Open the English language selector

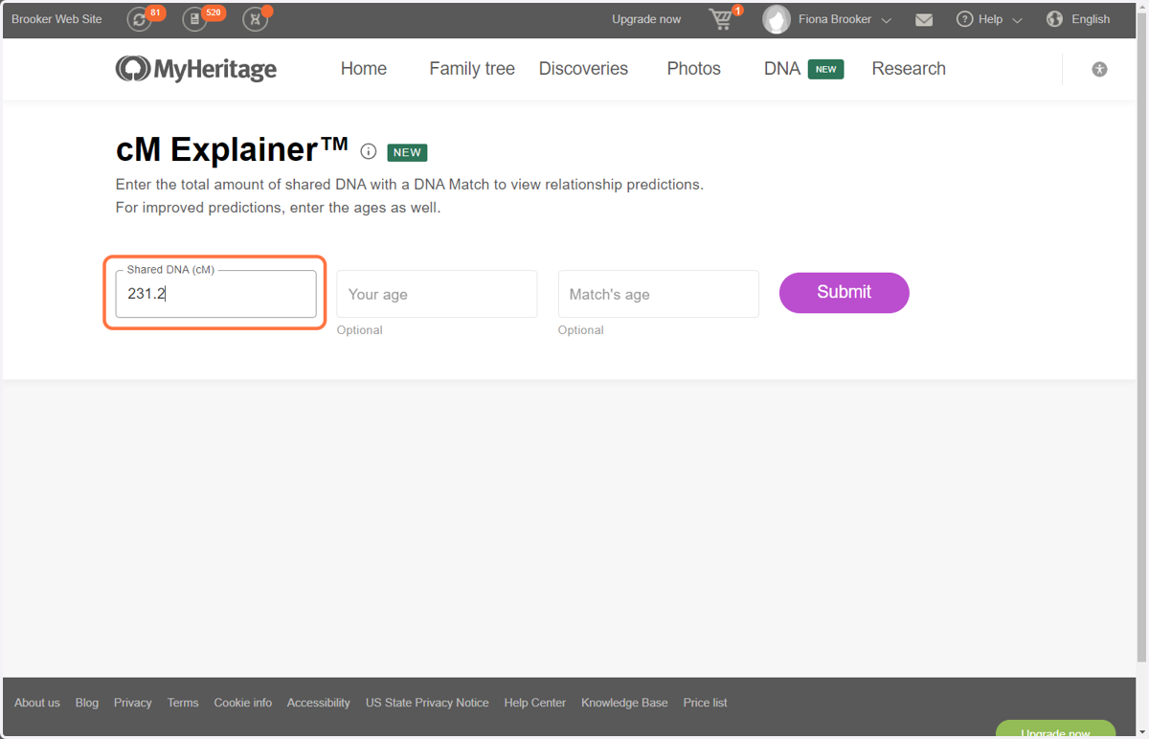1091,19
